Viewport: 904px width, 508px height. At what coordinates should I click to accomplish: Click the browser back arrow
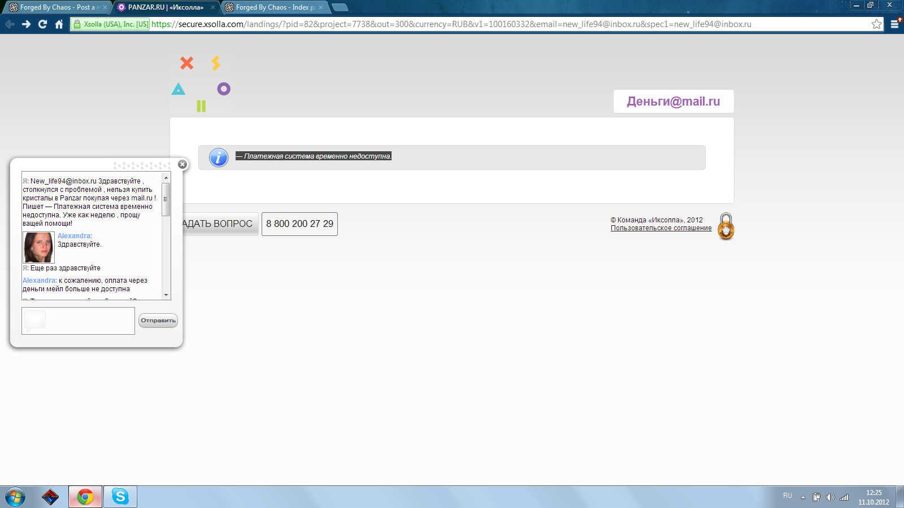10,24
